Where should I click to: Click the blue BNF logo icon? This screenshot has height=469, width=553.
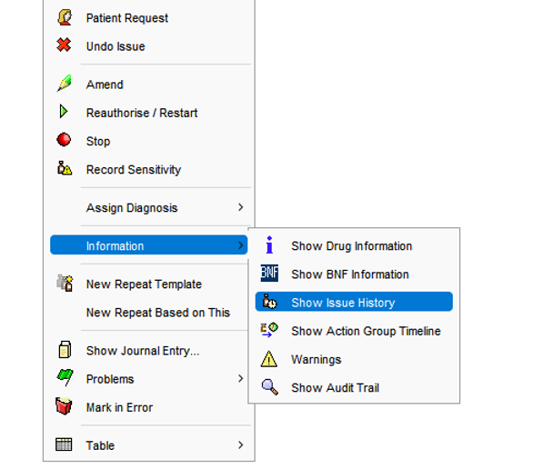point(269,273)
